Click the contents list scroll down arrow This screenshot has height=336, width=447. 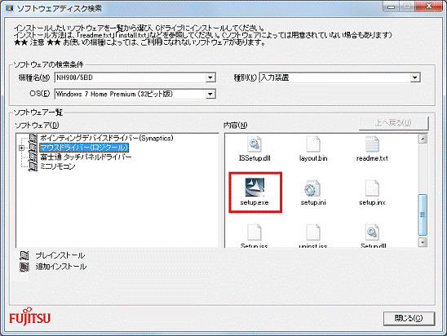(x=423, y=242)
